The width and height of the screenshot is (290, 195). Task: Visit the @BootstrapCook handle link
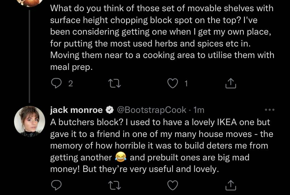click(151, 110)
